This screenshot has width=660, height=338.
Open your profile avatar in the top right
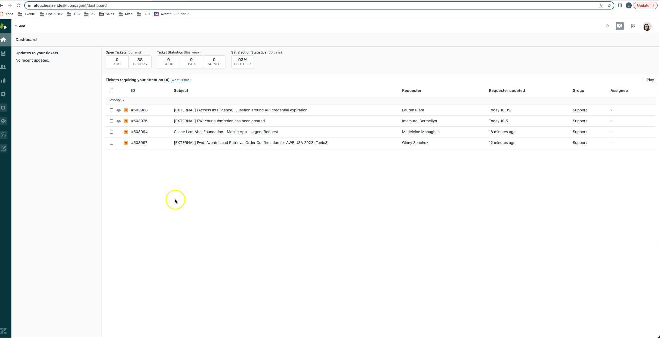coord(647,26)
